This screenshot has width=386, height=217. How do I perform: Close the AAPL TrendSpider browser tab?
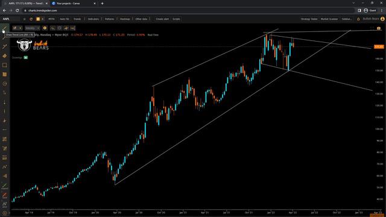pyautogui.click(x=46, y=4)
